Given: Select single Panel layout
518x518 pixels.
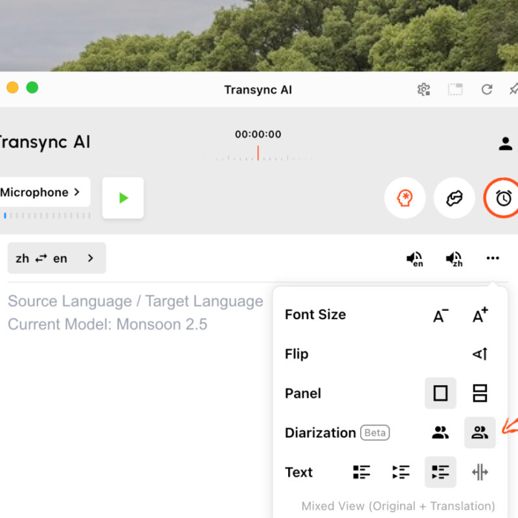Looking at the screenshot, I should [440, 393].
